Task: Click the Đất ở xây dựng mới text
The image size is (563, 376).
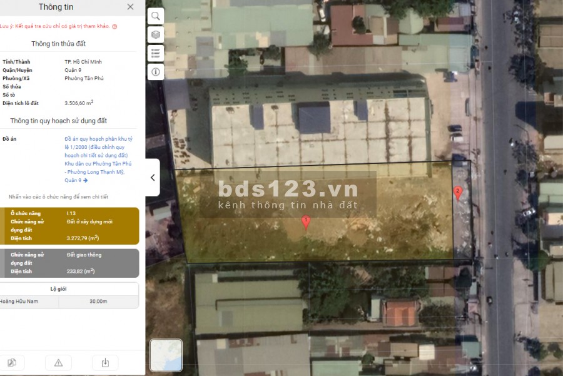Action: pos(89,222)
